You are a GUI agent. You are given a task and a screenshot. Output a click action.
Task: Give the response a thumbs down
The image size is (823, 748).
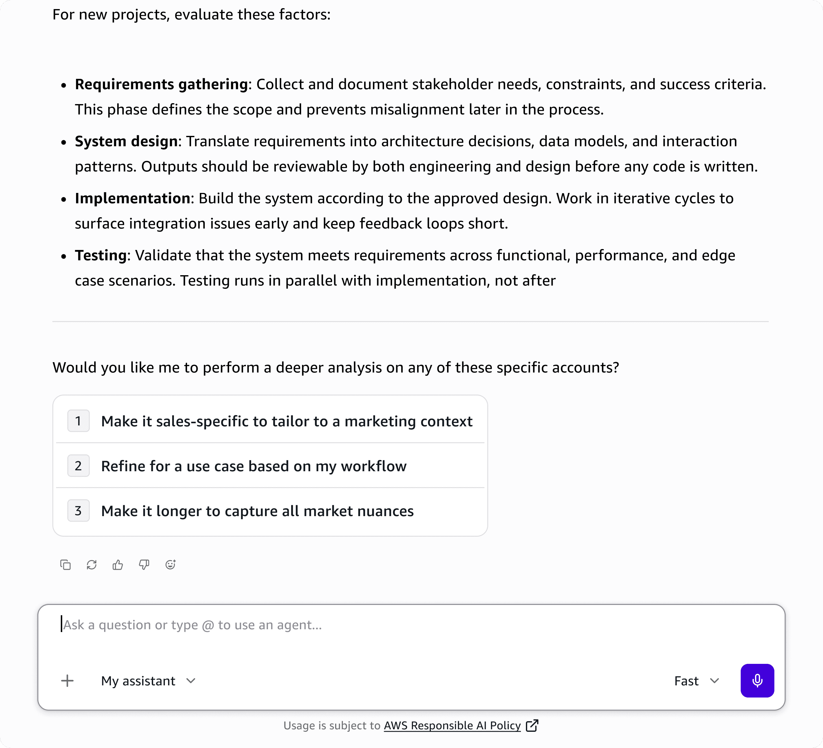tap(144, 565)
